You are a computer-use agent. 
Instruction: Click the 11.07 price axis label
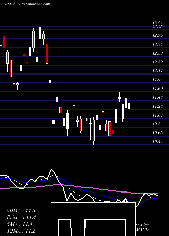[x=158, y=115]
